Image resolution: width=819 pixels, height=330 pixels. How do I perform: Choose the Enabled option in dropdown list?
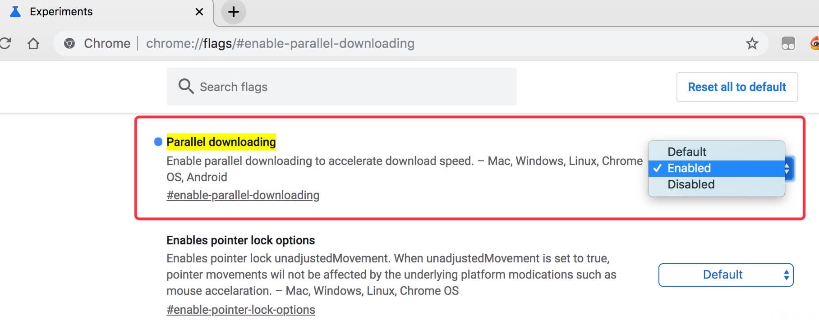[x=689, y=168]
